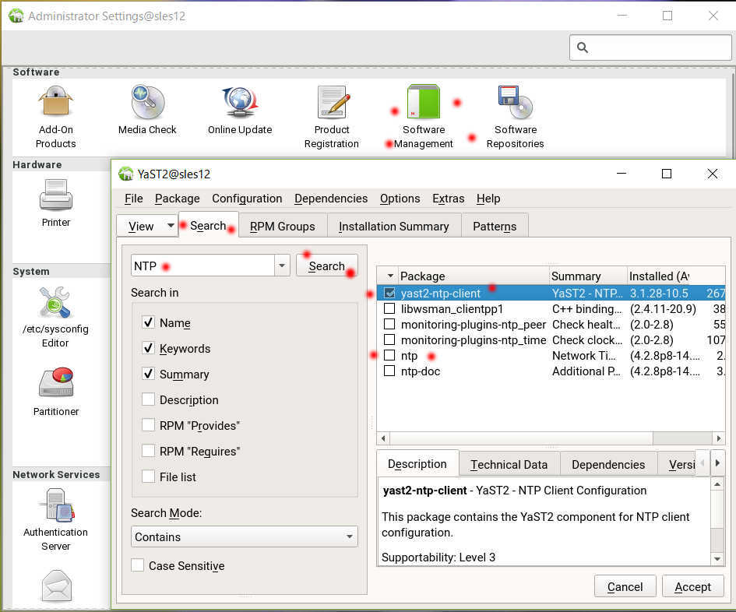Open Product Registration module
The width and height of the screenshot is (736, 612).
point(331,118)
